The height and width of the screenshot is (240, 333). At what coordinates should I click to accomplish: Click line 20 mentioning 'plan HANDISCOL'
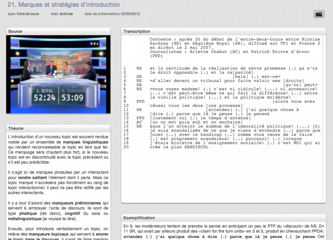pos(179,147)
